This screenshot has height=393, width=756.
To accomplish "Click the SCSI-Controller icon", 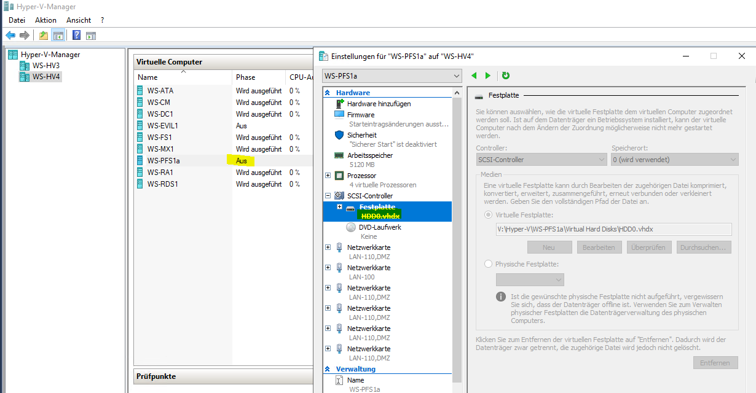I will tap(339, 196).
